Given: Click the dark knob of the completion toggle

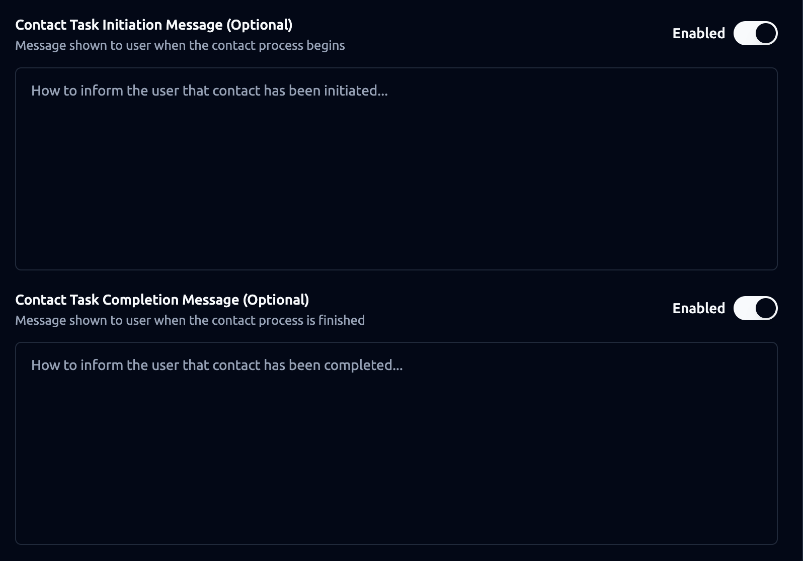Looking at the screenshot, I should tap(766, 308).
